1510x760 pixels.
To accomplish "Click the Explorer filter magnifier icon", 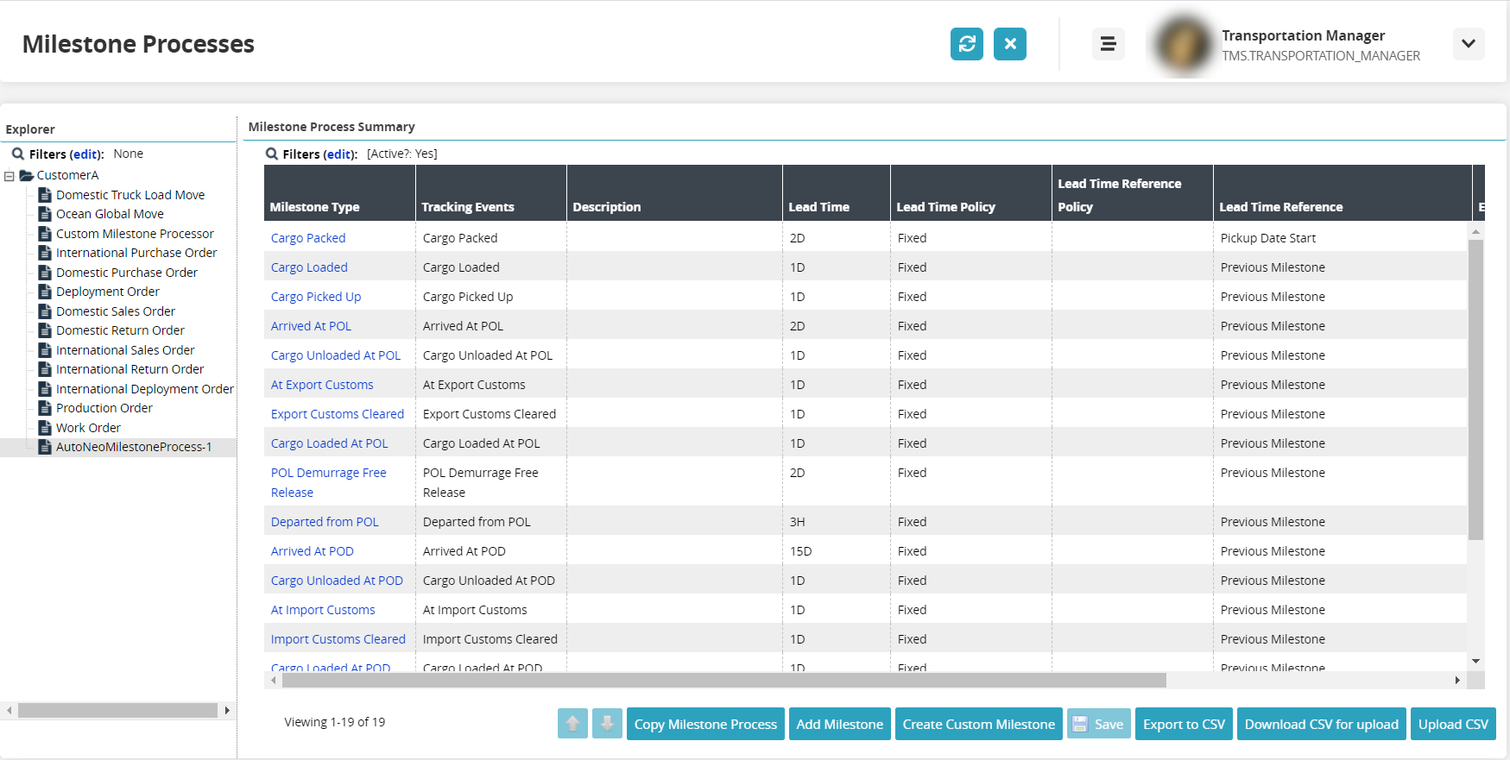I will [17, 154].
